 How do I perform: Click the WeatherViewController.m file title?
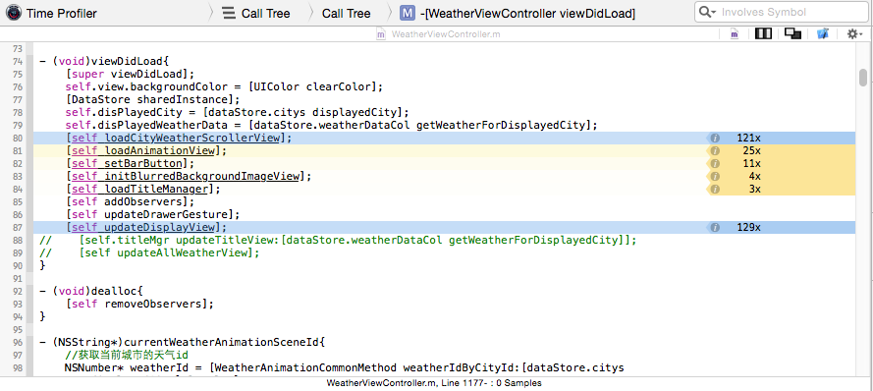coord(446,34)
